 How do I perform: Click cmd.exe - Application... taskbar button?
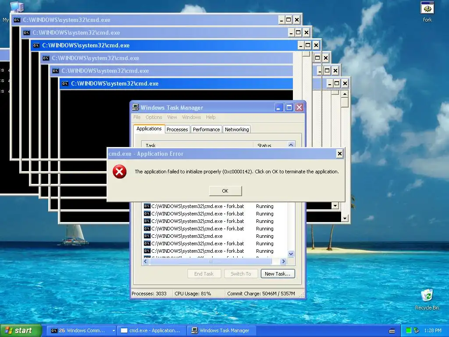coord(152,330)
